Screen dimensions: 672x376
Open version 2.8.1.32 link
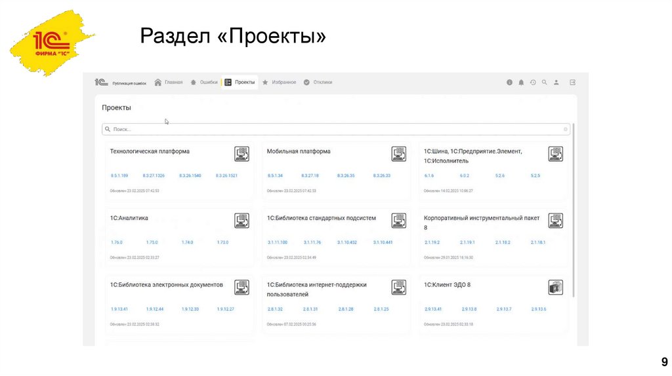(x=275, y=309)
